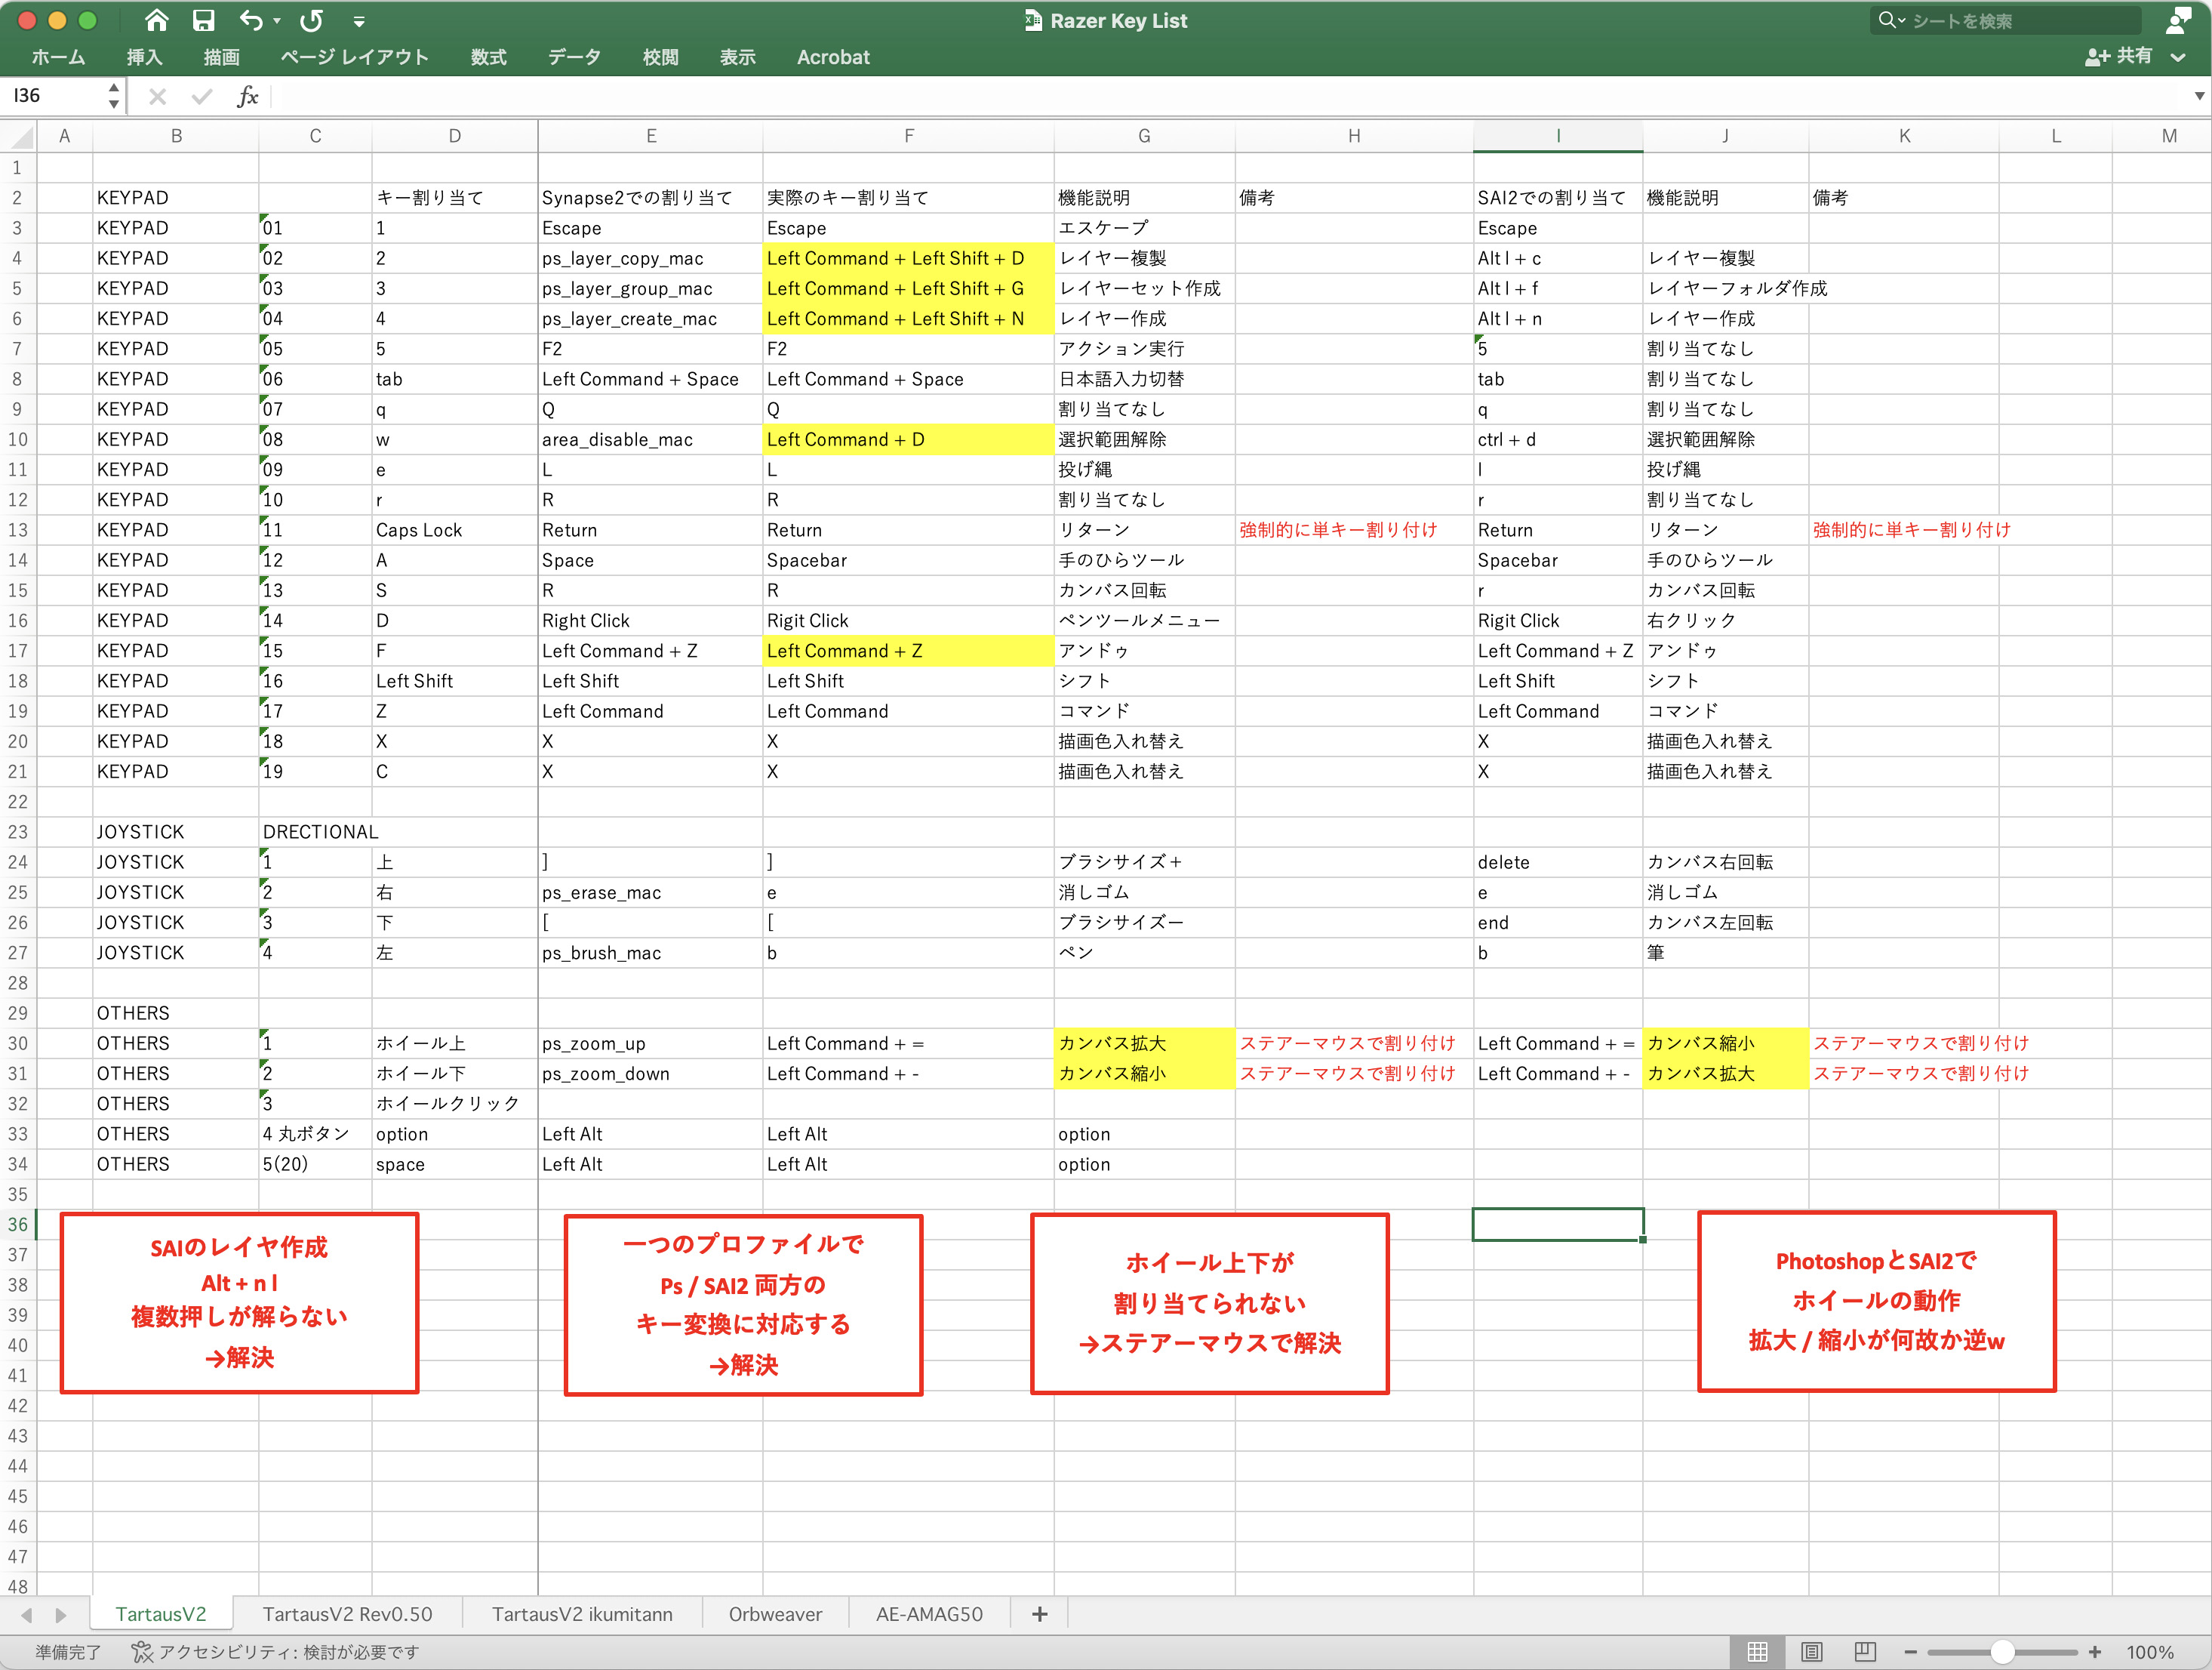Select yellow cell カンバス拡大 in column G
The height and width of the screenshot is (1670, 2212).
pyautogui.click(x=1144, y=1043)
